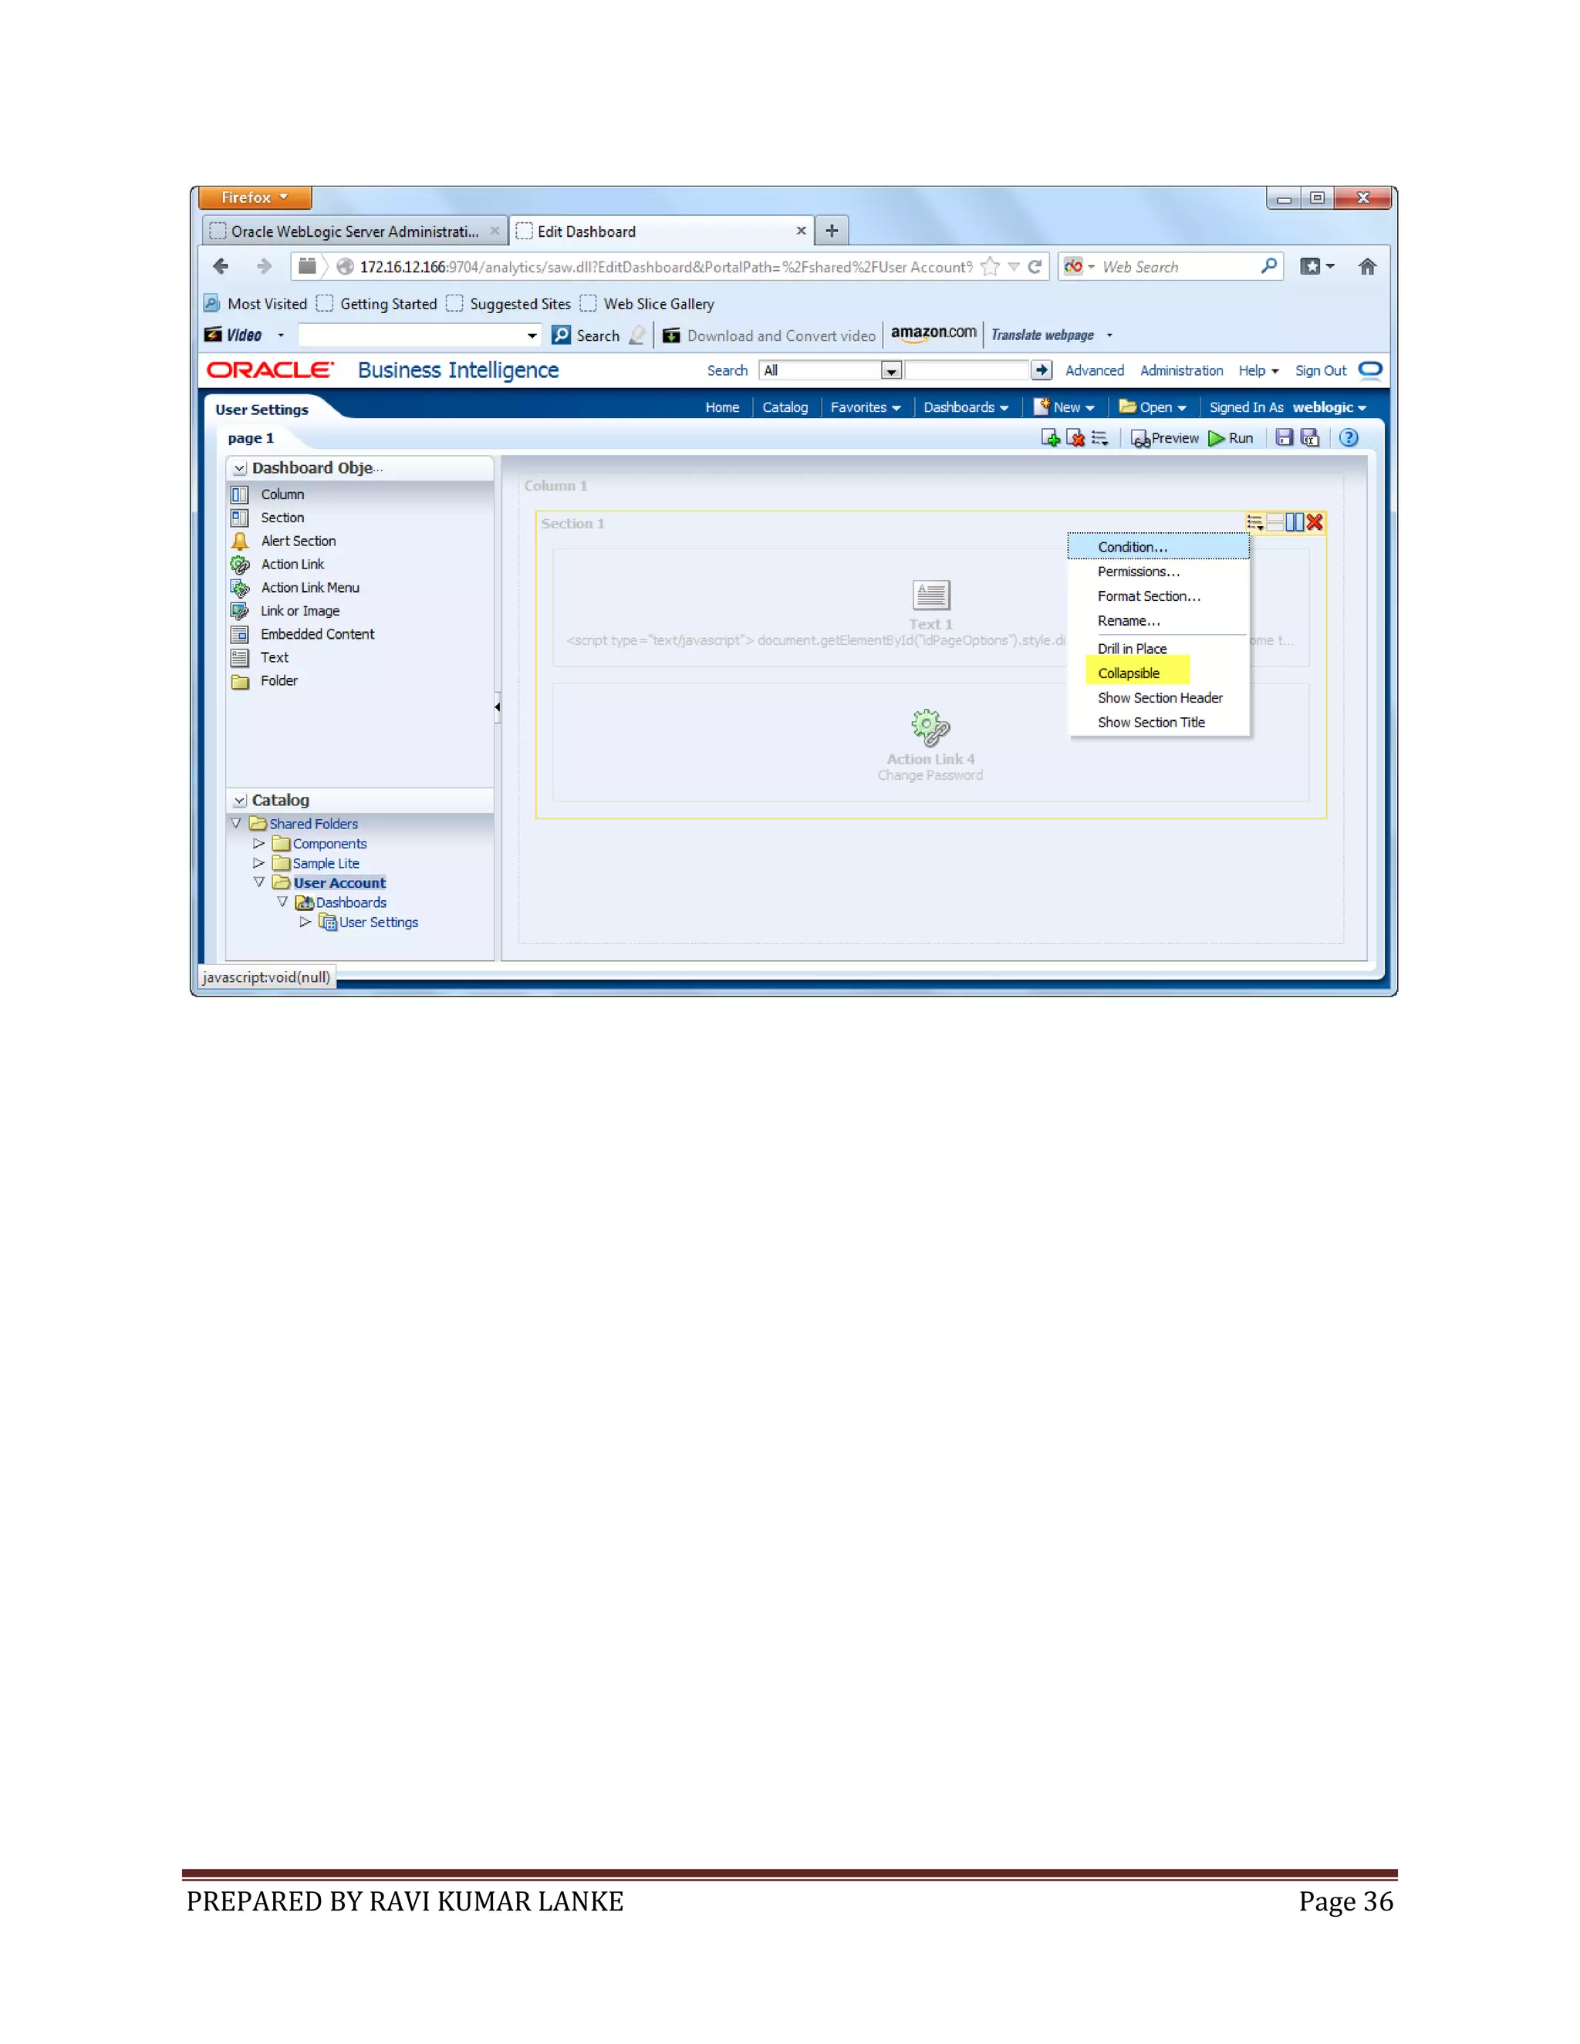Go to Firefox home page
The width and height of the screenshot is (1580, 2044).
coord(1366,267)
